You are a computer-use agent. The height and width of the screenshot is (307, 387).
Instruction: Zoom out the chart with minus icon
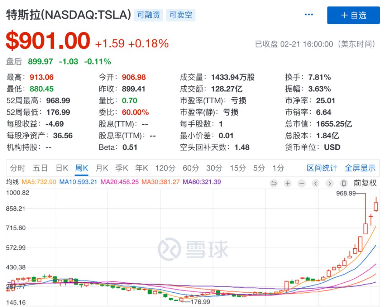point(302,183)
